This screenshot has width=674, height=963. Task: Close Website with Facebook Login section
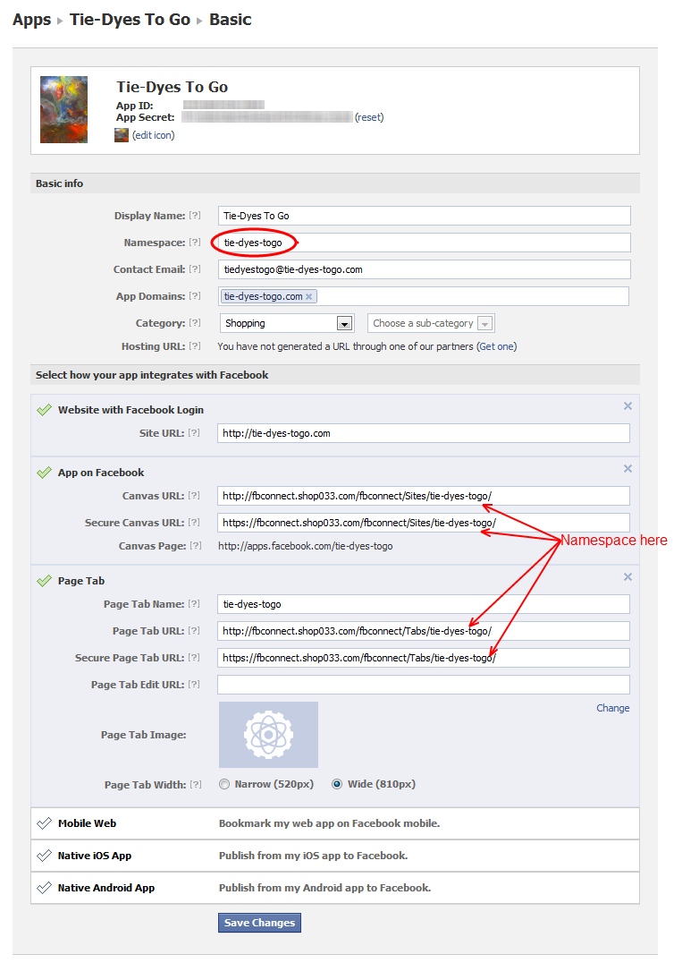628,406
